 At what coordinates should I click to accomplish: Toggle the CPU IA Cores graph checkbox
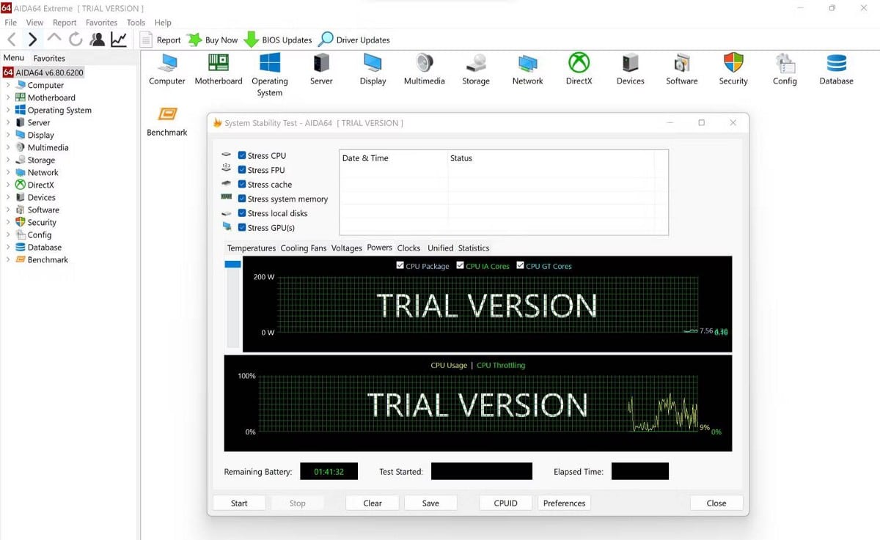(462, 266)
